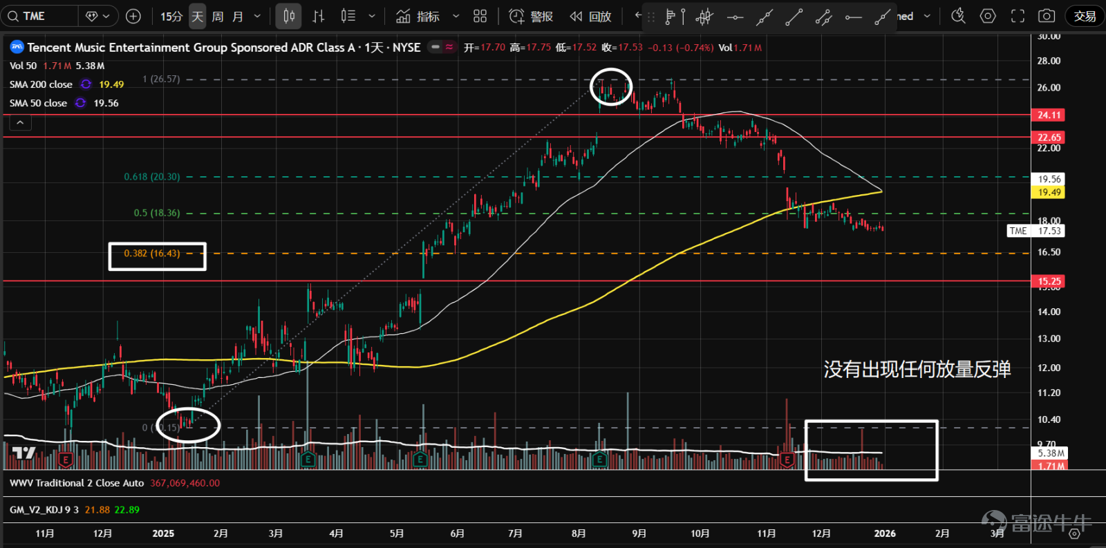Screen dimensions: 1106x548
Task: Click the 24.11 red price label
Action: [x=1048, y=115]
